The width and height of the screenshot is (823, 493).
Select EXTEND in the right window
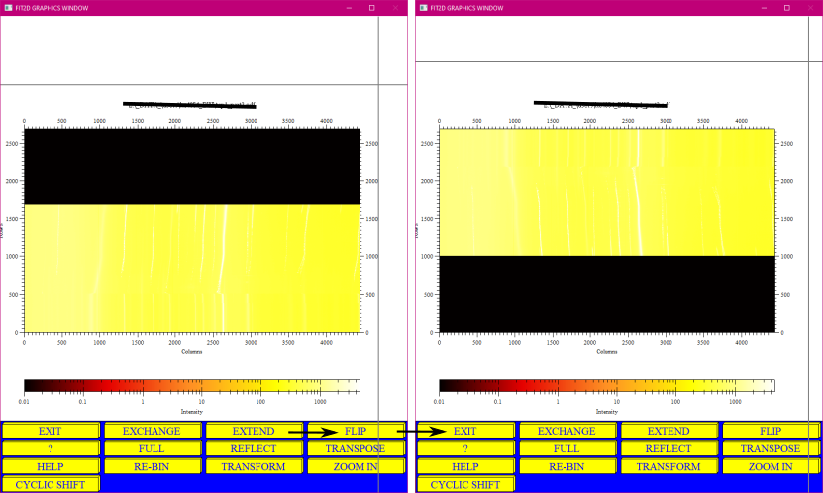tap(669, 431)
